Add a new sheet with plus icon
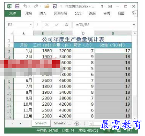145x136 pixels. click(x=77, y=124)
